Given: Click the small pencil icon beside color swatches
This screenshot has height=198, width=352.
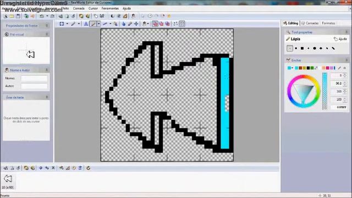Looking at the screenshot, I should [x=340, y=68].
